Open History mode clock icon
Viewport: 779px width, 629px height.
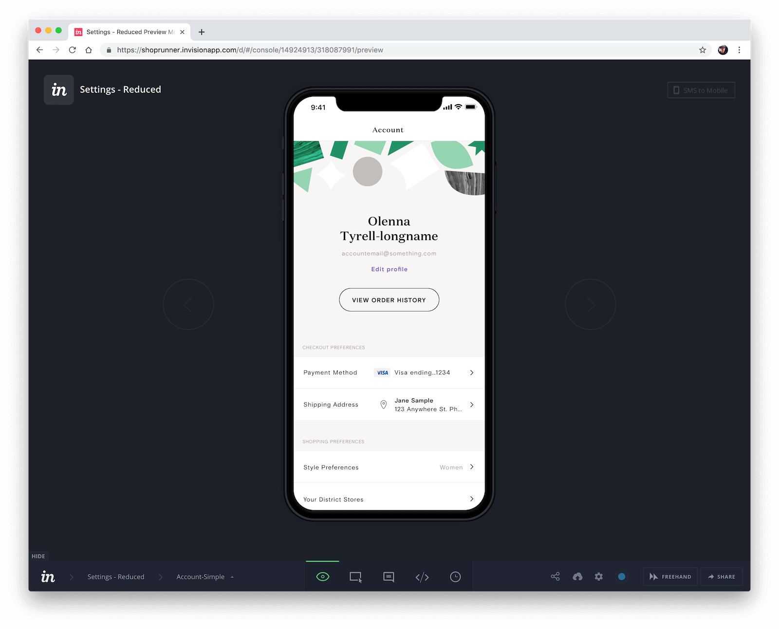pyautogui.click(x=455, y=577)
